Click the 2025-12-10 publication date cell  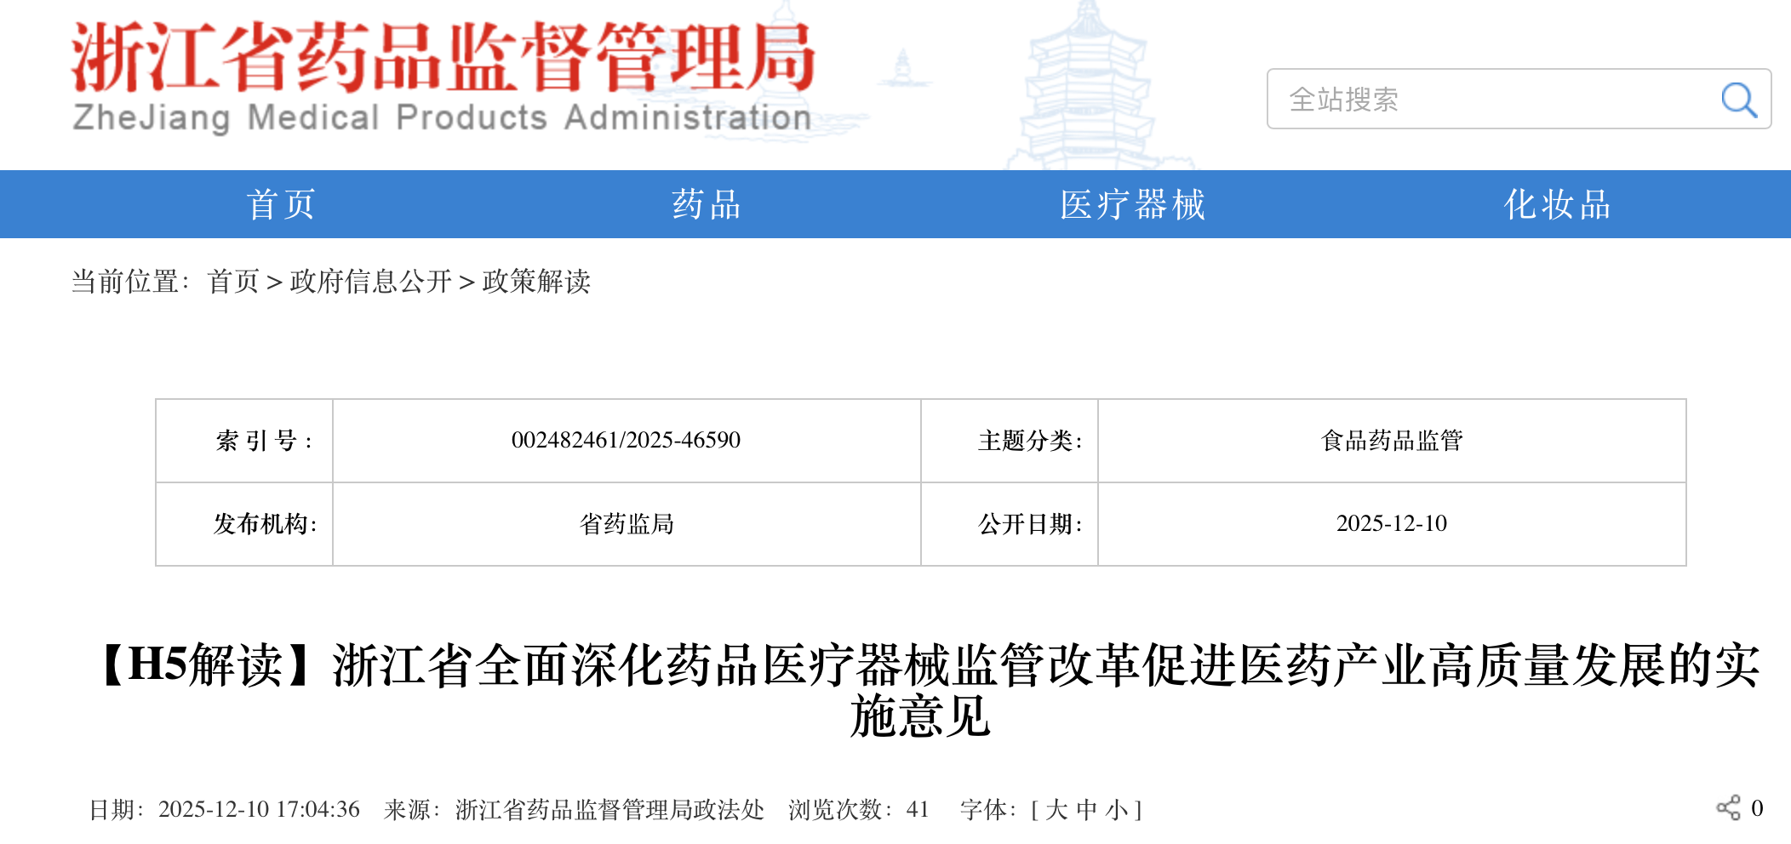tap(1391, 523)
